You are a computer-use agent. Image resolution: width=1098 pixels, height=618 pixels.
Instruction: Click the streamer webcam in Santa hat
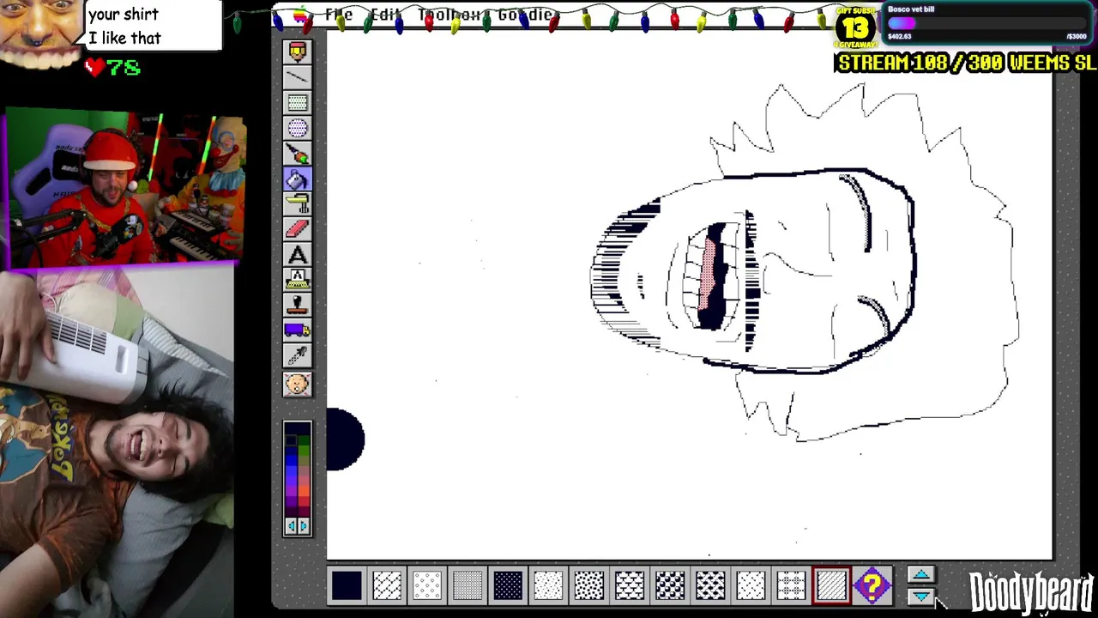(125, 187)
